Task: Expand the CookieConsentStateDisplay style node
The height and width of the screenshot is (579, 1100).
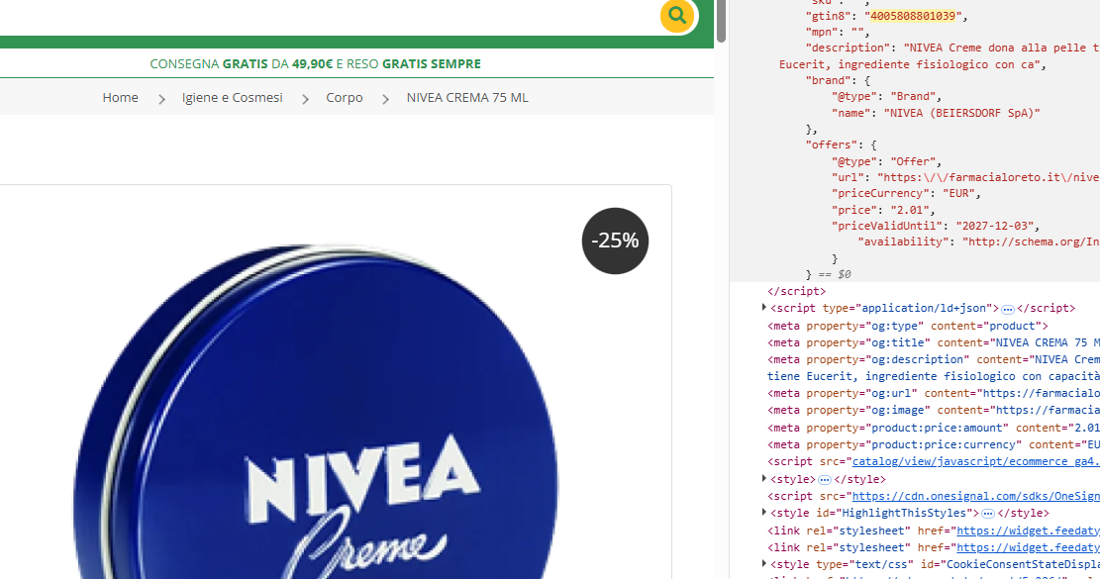Action: click(764, 563)
